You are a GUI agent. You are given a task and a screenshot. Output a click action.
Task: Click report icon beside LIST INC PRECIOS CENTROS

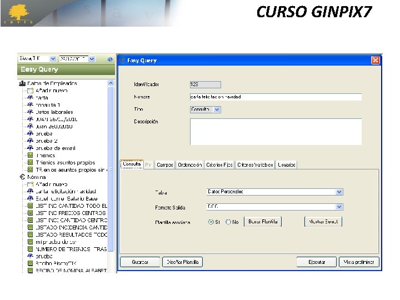pos(30,212)
